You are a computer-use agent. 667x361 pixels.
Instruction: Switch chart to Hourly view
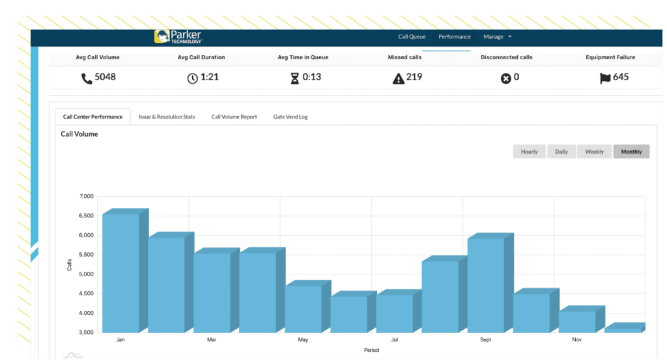529,152
